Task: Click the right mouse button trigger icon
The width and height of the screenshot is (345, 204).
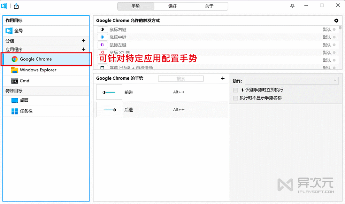Action: click(102, 29)
